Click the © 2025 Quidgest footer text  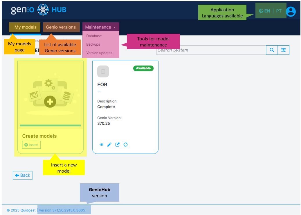tap(21, 210)
